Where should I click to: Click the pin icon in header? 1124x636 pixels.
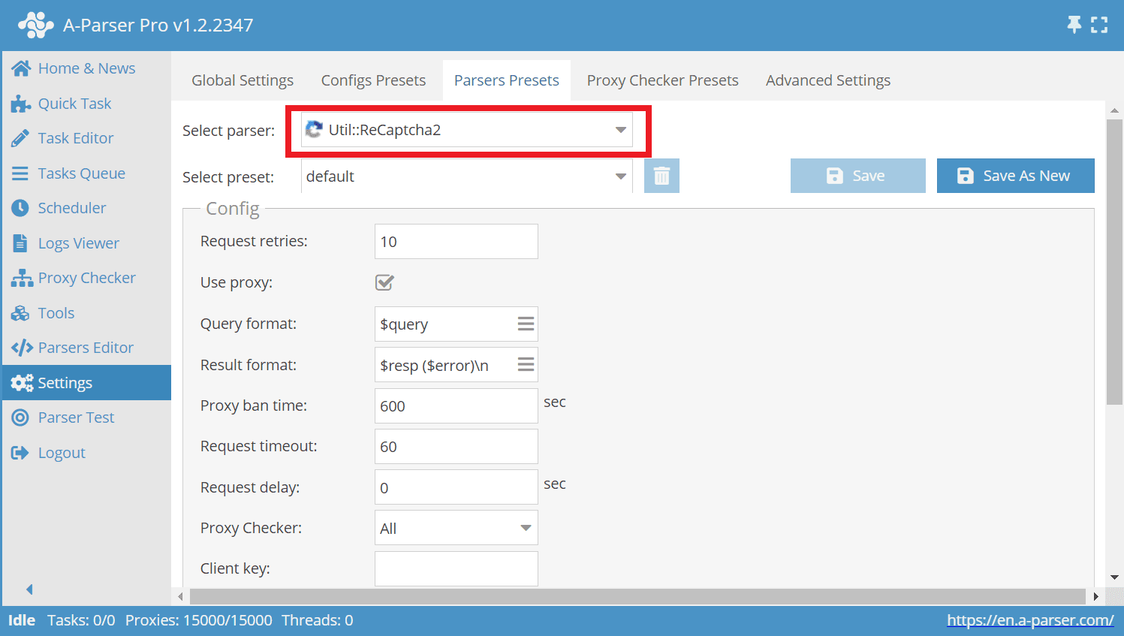point(1074,25)
